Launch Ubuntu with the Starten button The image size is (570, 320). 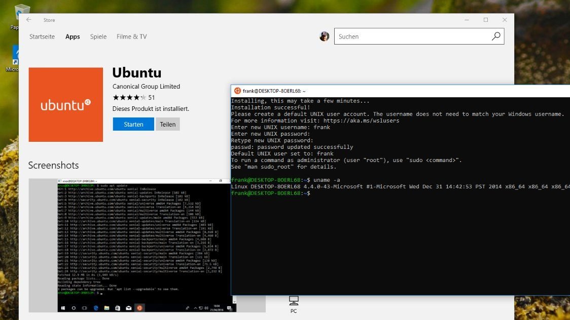133,124
